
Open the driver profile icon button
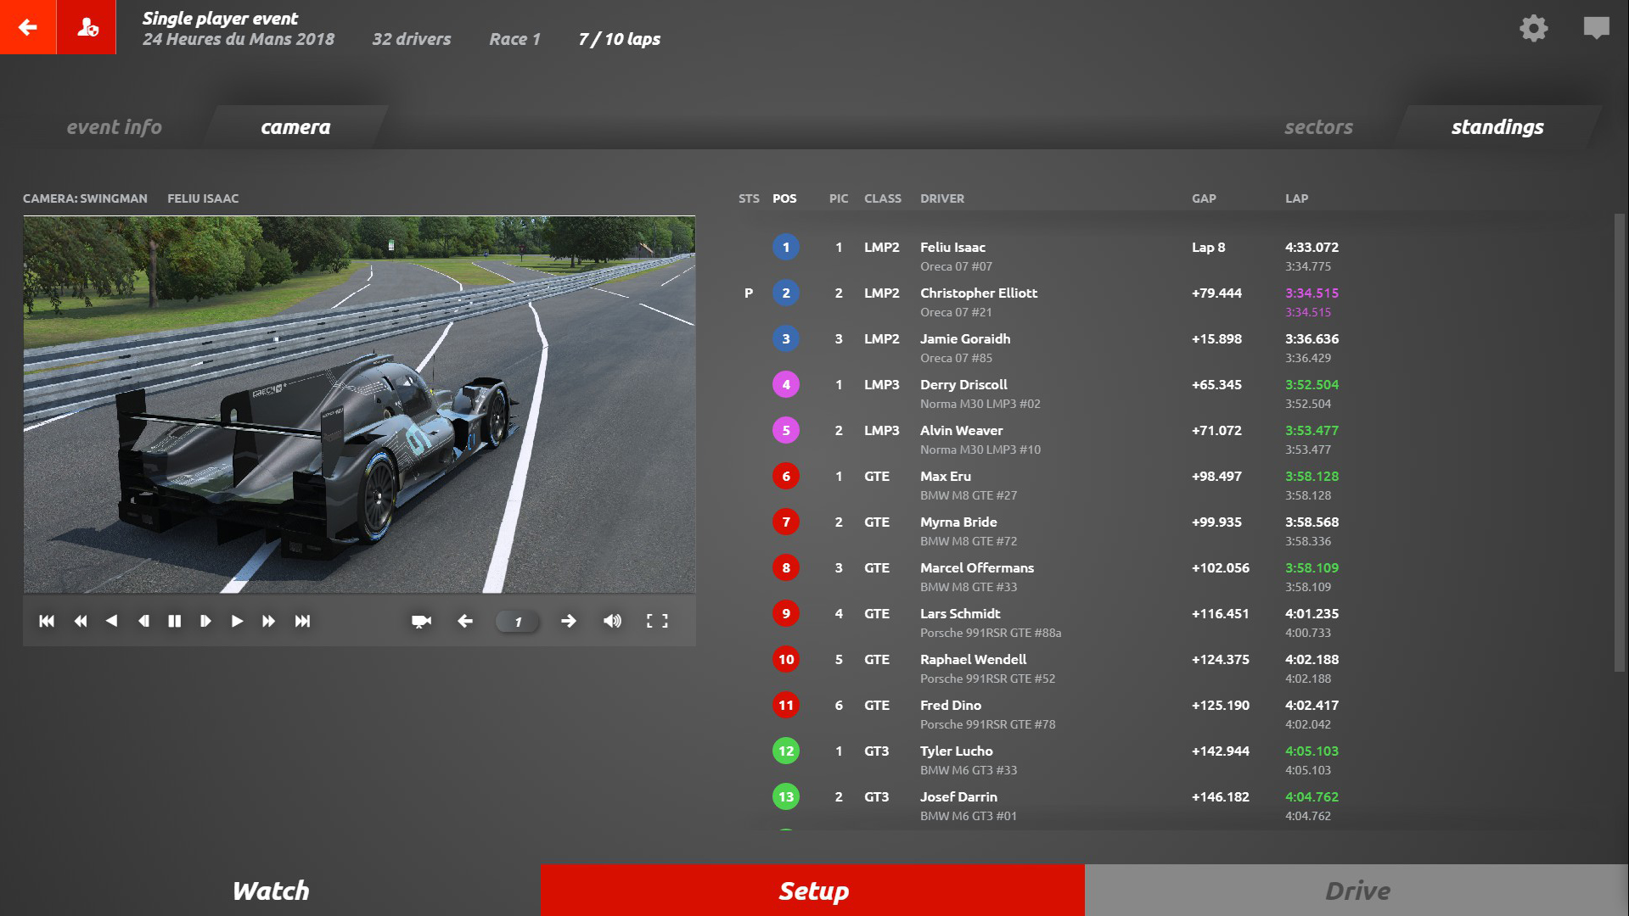click(x=87, y=27)
